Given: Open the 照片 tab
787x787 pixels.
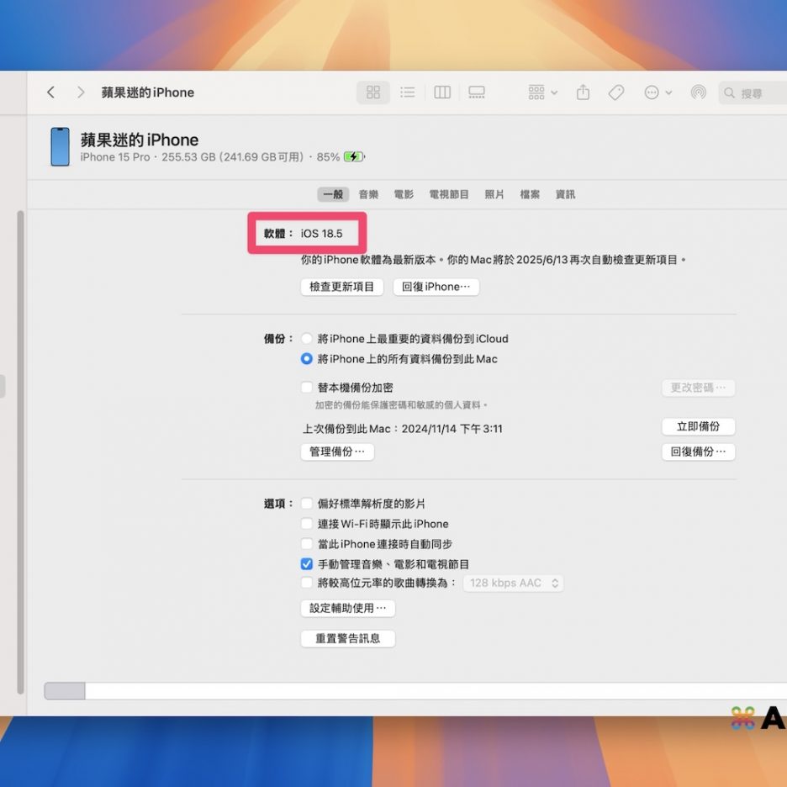Looking at the screenshot, I should tap(494, 194).
